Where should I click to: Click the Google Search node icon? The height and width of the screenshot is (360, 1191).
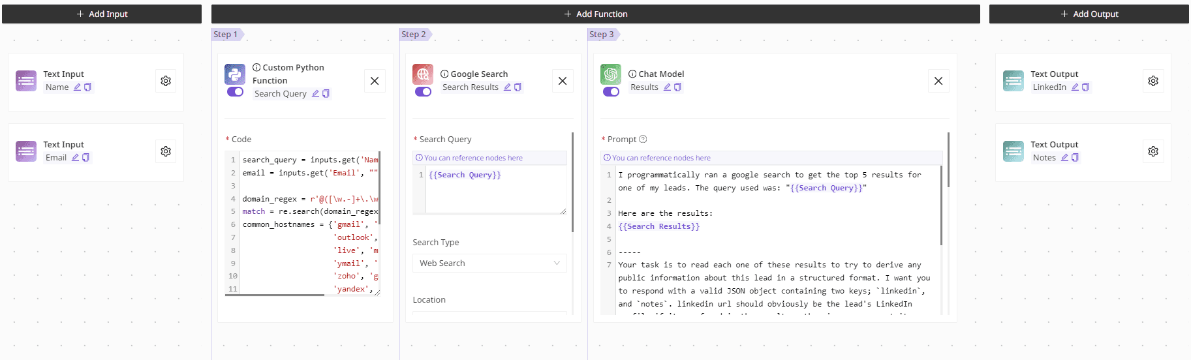(423, 74)
